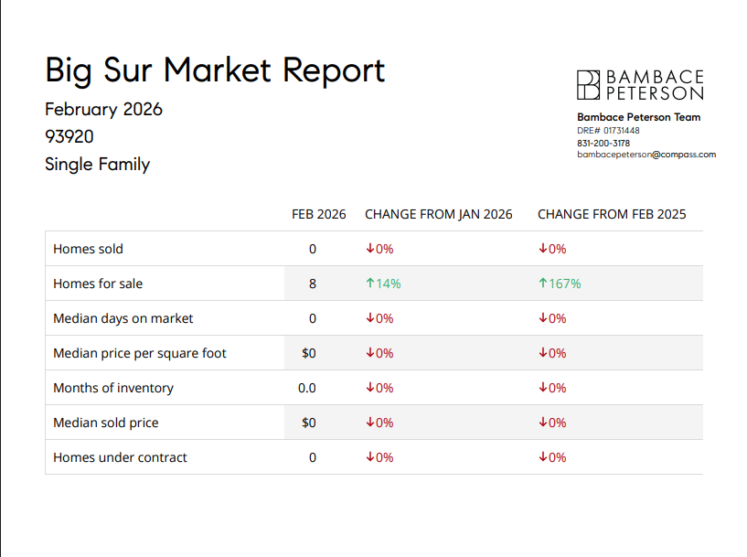This screenshot has height=557, width=747.
Task: Click Homes under contract red arrow under Feb 2025 change
Action: click(542, 457)
